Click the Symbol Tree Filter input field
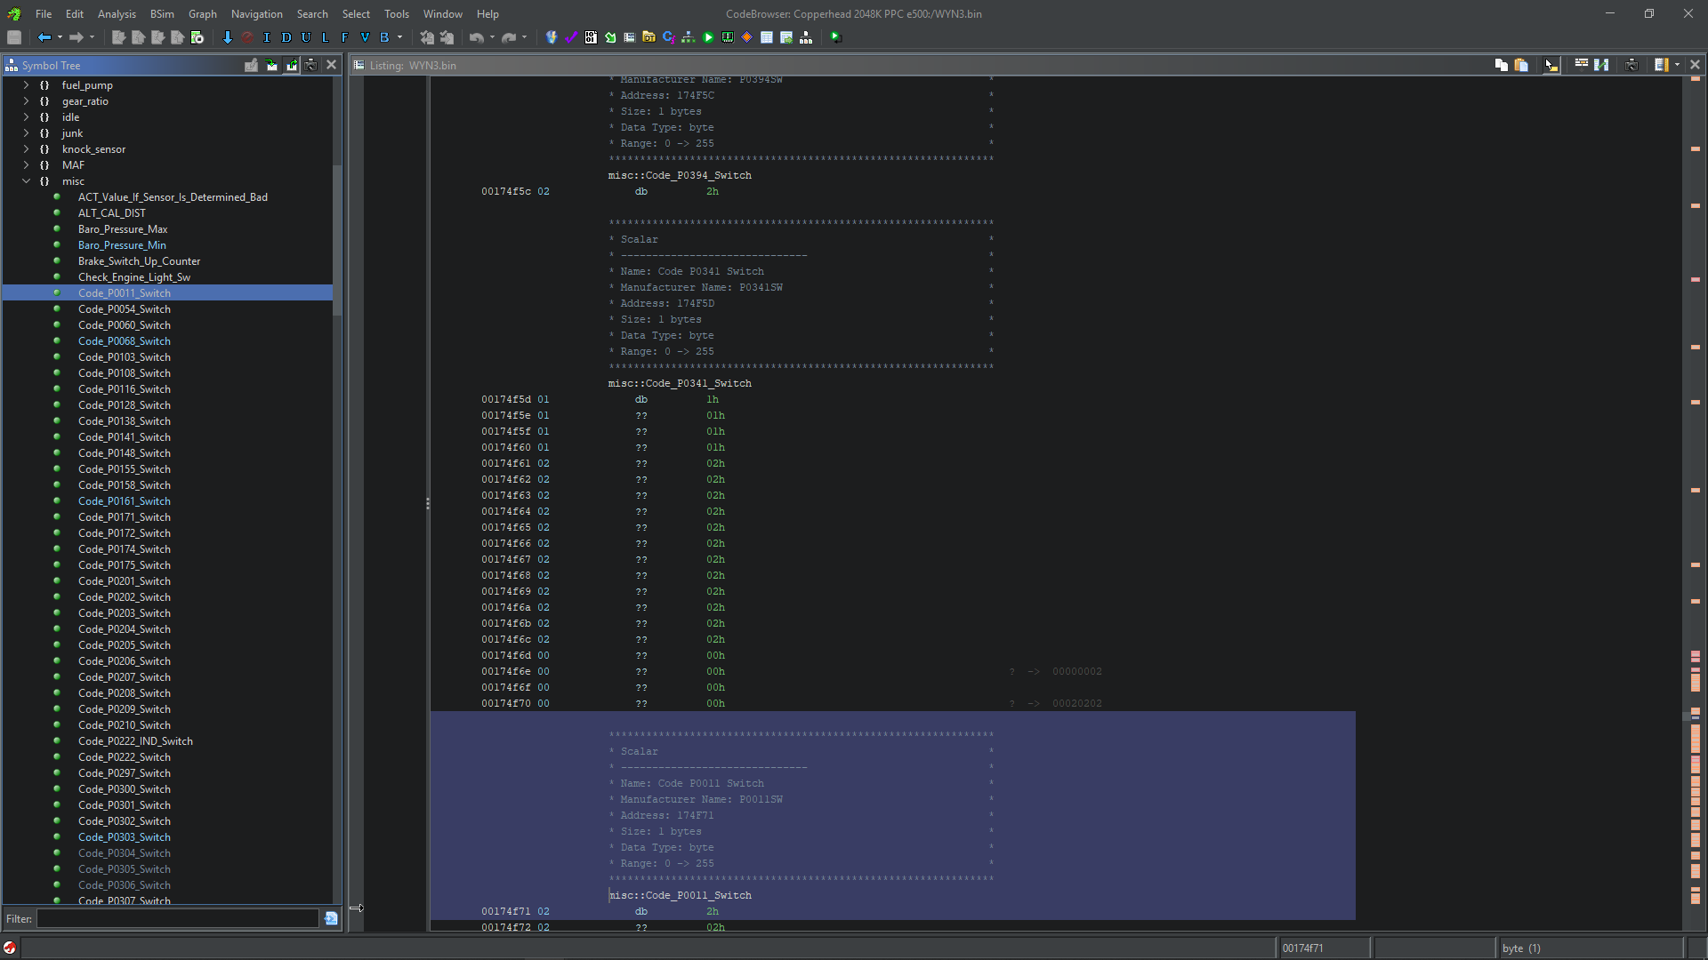Screen dimensions: 1708x960 pyautogui.click(x=177, y=918)
